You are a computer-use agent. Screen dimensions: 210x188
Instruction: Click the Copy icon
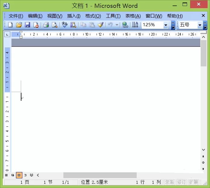(x=83, y=25)
